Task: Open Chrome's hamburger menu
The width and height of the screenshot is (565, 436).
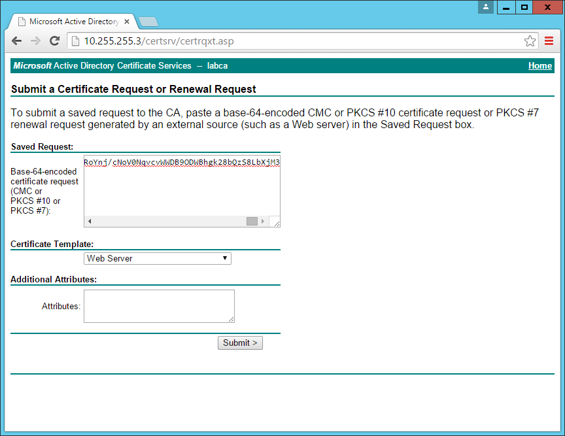Action: [x=550, y=41]
